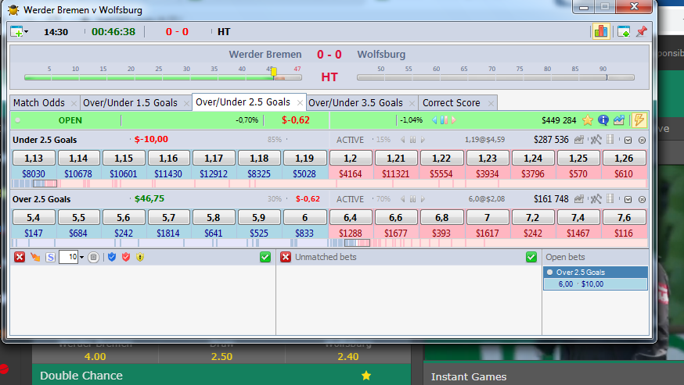Remove the Over 2.5 Goals selection row
The image size is (684, 385).
coord(642,199)
